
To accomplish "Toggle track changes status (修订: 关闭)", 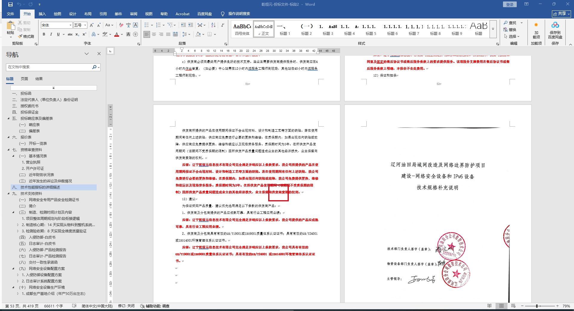I will click(126, 306).
